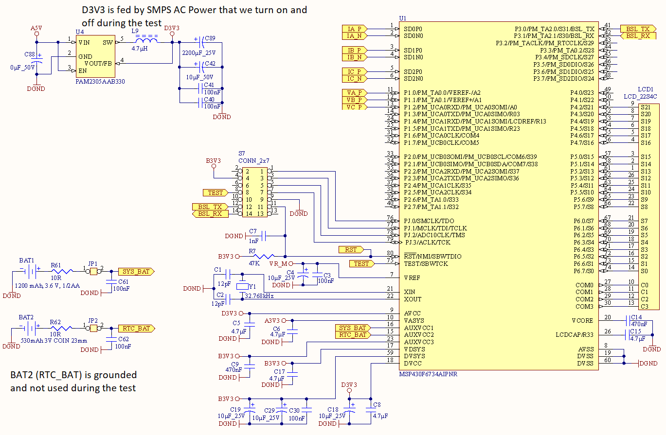The height and width of the screenshot is (435, 666).
Task: Click the 2200µF_25V capacitor value
Action: tap(198, 52)
